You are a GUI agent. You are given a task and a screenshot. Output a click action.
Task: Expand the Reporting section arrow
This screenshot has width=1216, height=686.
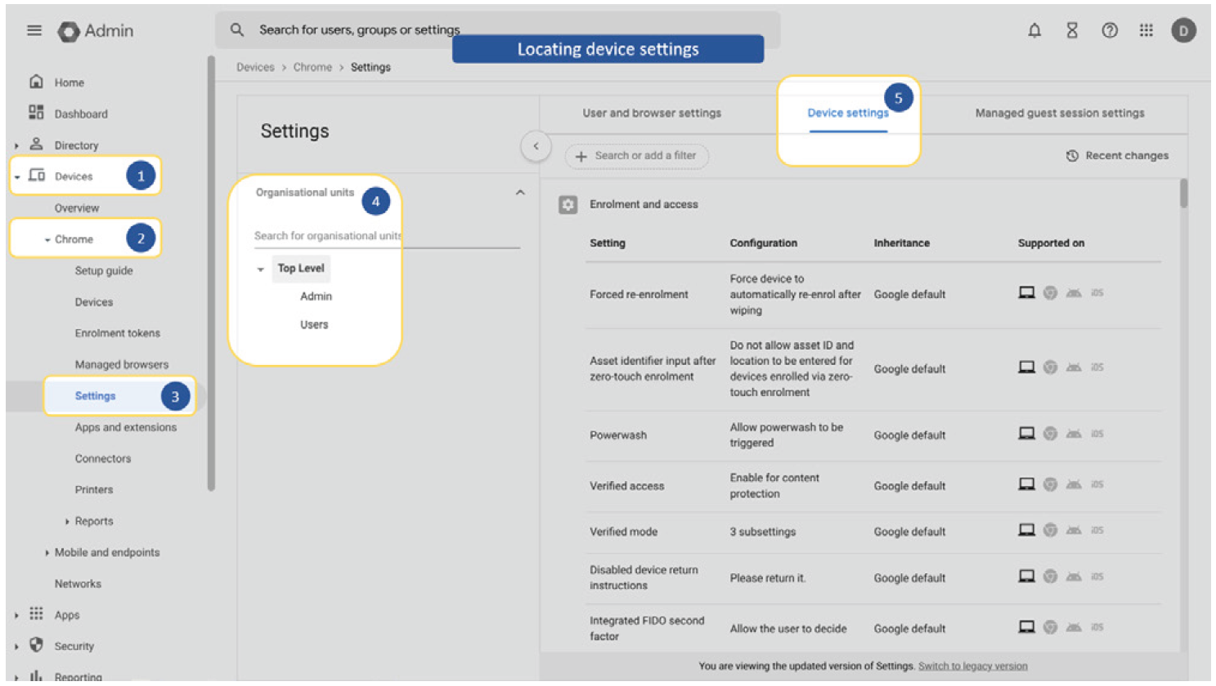coord(16,677)
